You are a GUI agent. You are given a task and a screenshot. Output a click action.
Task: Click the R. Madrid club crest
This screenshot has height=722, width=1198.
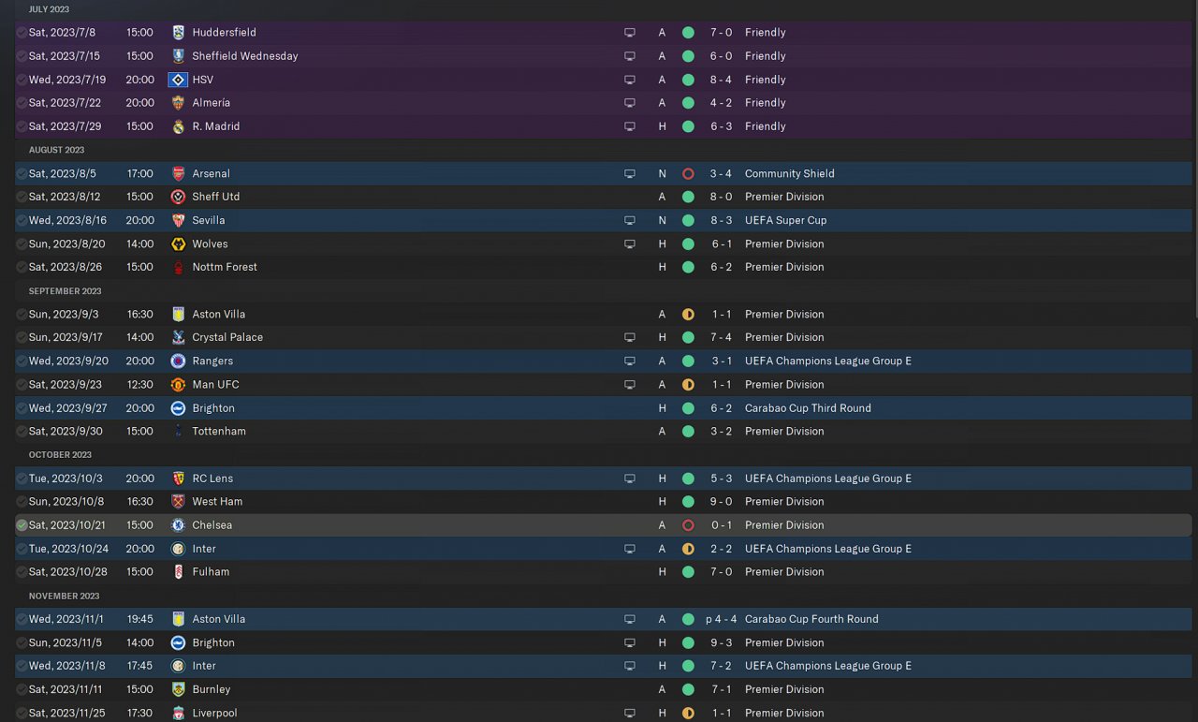[x=178, y=126]
